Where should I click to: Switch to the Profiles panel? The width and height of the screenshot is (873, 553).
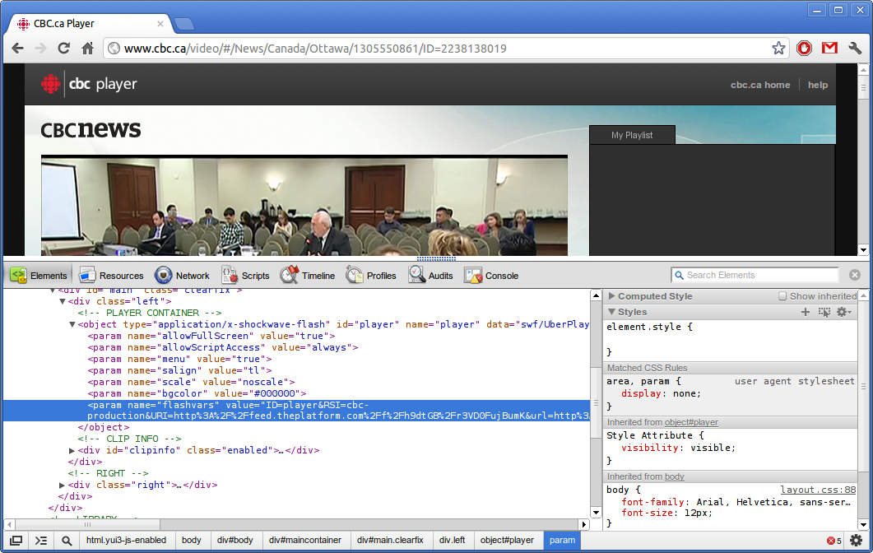tap(371, 275)
